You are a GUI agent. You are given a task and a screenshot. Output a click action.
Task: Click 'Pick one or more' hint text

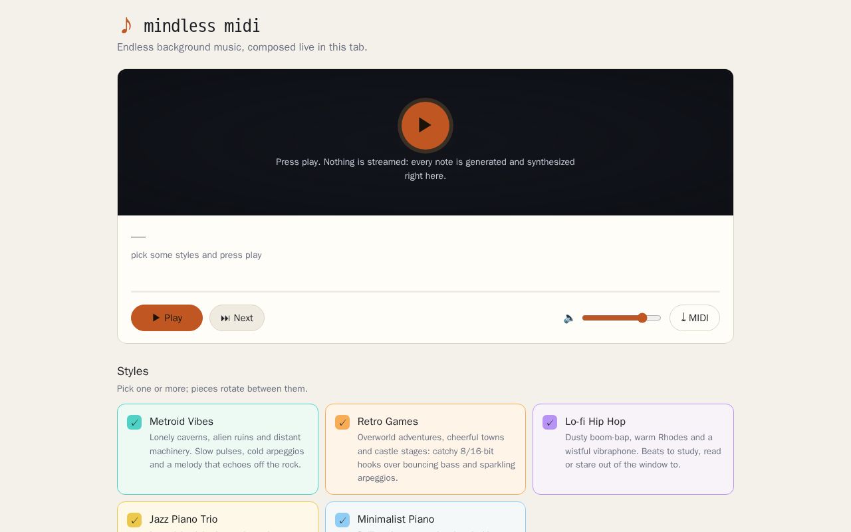pos(212,389)
